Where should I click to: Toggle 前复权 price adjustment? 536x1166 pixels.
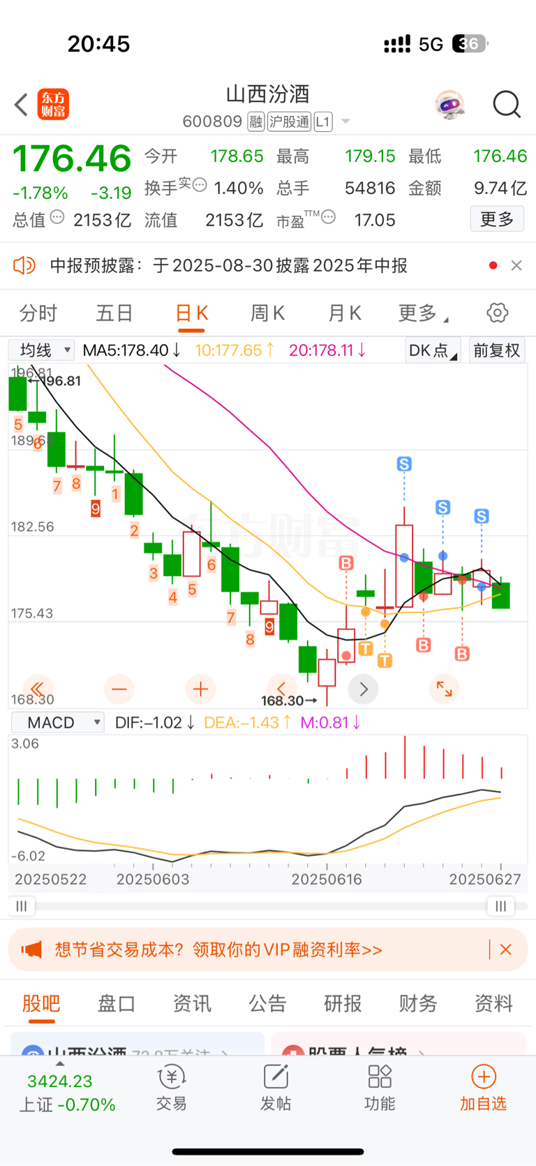pyautogui.click(x=497, y=350)
